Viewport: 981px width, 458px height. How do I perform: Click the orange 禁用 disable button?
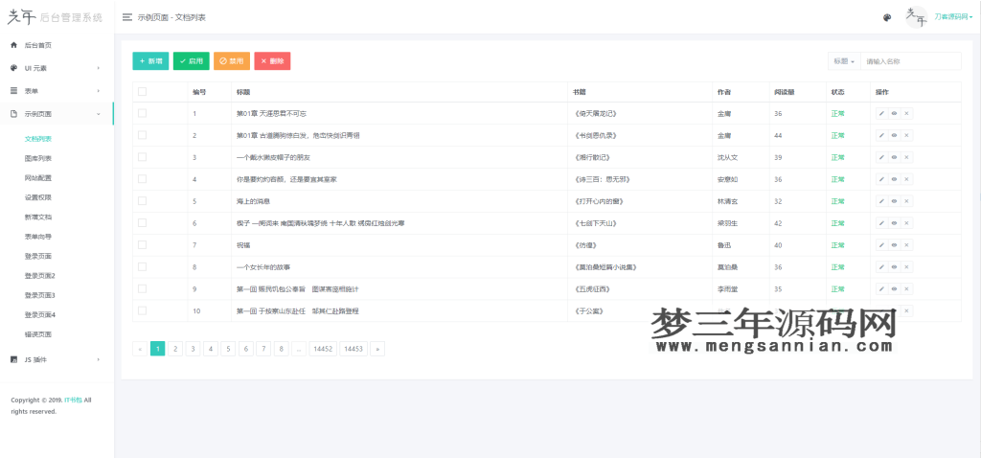[x=232, y=60]
